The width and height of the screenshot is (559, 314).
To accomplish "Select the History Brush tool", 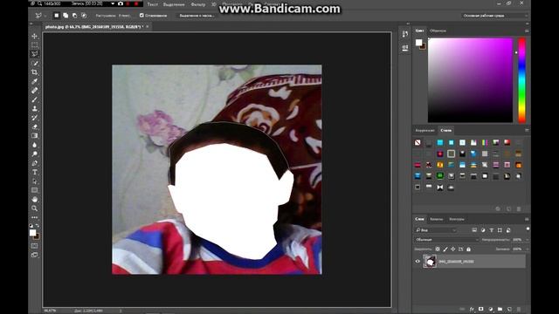I will [x=35, y=118].
